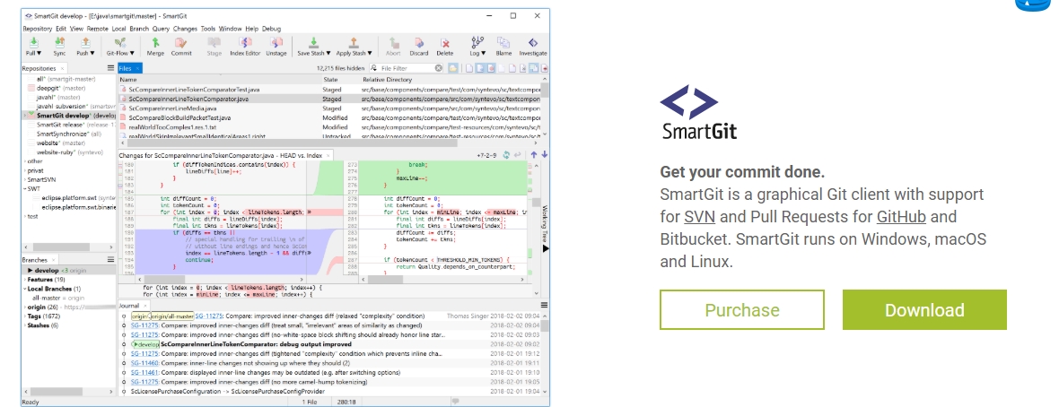Viewport: 1059px width, 407px height.
Task: Open the Index Editor tool
Action: (x=245, y=45)
